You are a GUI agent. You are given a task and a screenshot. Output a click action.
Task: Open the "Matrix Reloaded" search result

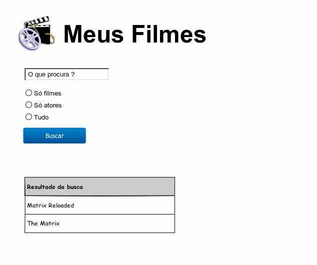[99, 205]
